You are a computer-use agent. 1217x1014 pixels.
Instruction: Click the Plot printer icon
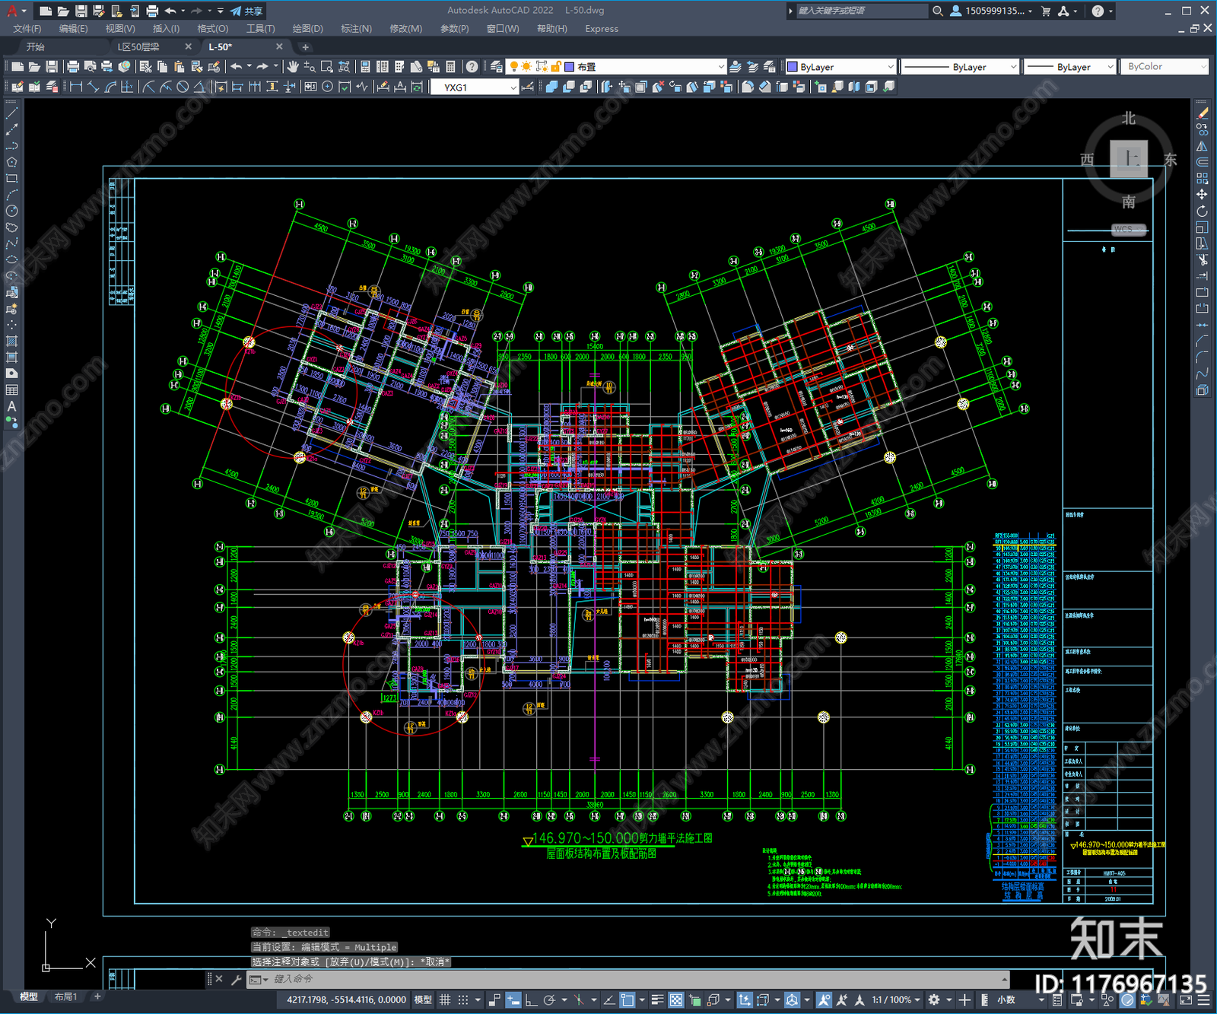point(73,67)
